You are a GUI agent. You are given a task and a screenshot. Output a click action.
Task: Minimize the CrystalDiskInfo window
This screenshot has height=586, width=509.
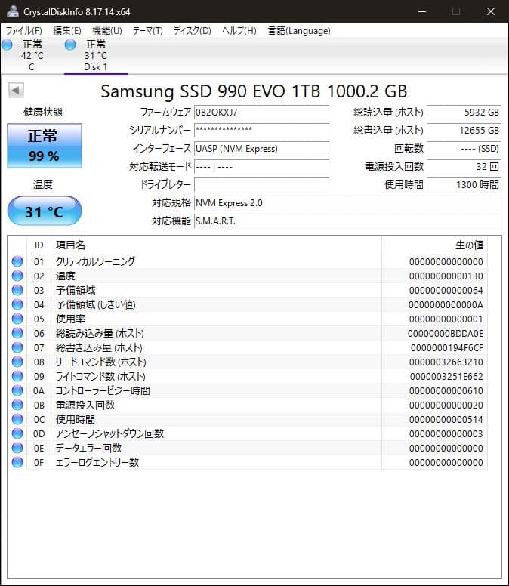[422, 11]
